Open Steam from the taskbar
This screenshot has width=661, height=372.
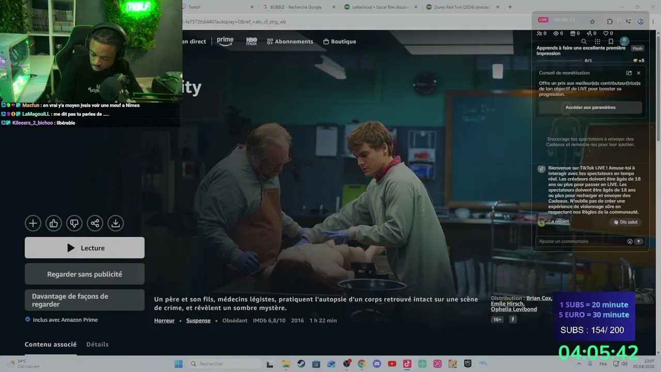(x=301, y=364)
